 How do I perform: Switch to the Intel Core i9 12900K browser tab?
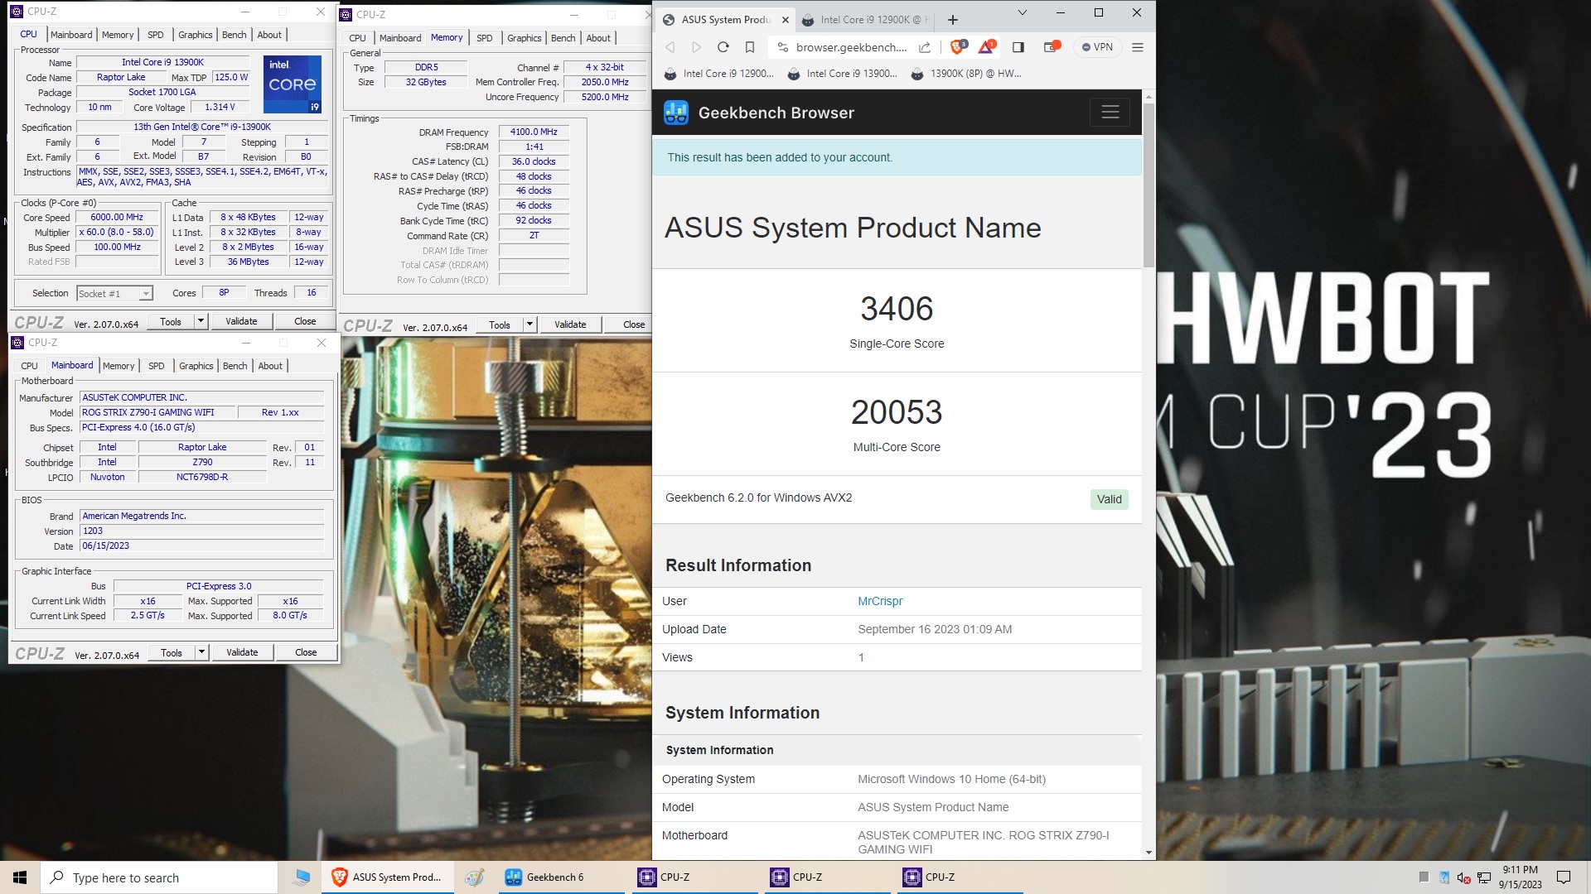tap(866, 20)
